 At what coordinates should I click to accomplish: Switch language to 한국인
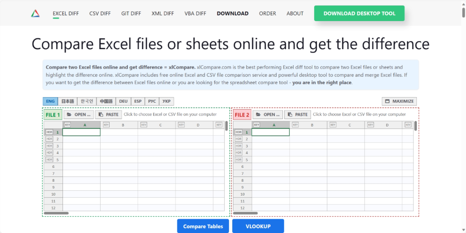click(87, 101)
